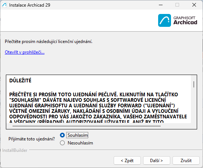This screenshot has width=203, height=168.
Task: Click the window title 'Instalace Archicad 29'
Action: click(x=30, y=5)
